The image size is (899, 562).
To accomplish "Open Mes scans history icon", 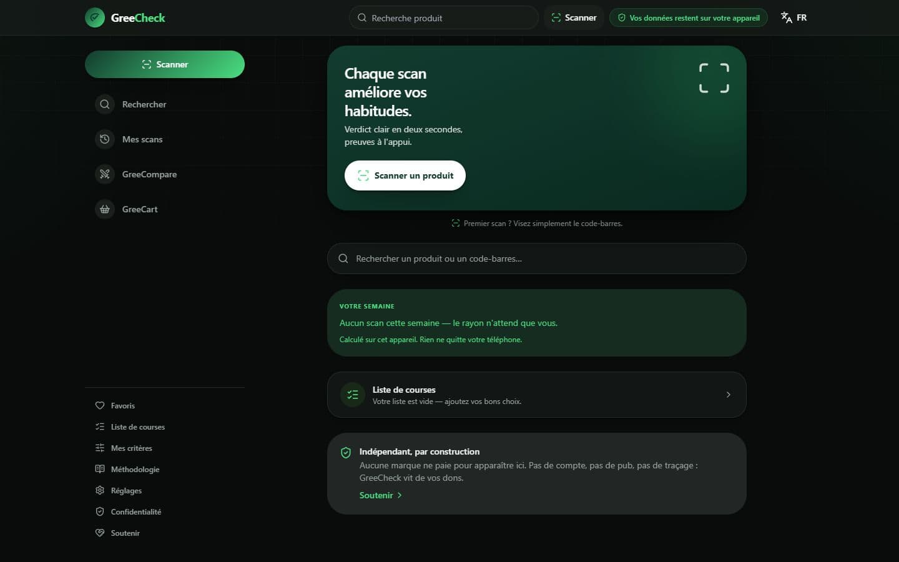I will coord(105,139).
